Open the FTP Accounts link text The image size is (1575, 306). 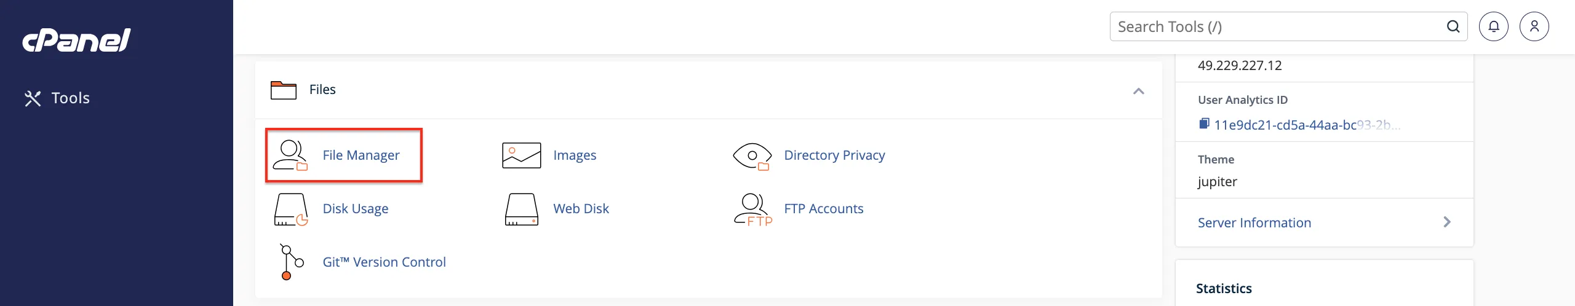(x=824, y=209)
